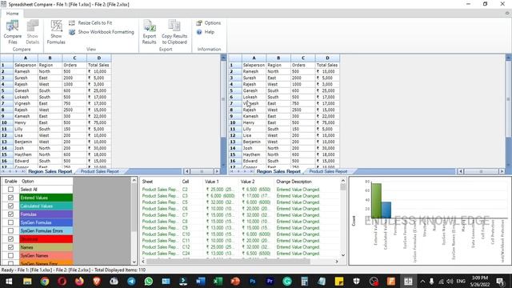Open PowerPoint from the taskbar

[235, 281]
